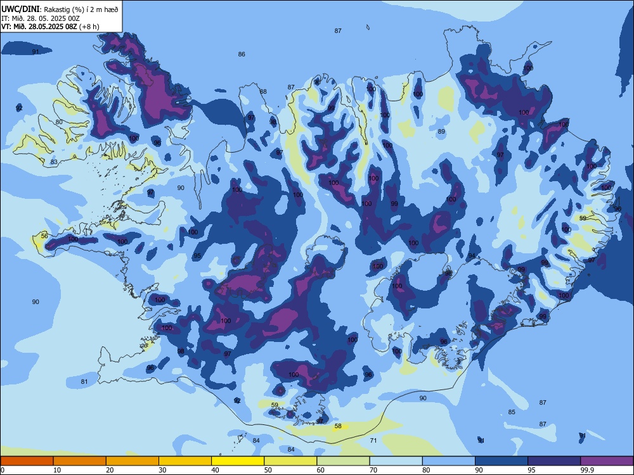Select the 60–70 light green legend swatch
Image resolution: width=634 pixels, height=475 pixels.
tap(343, 461)
